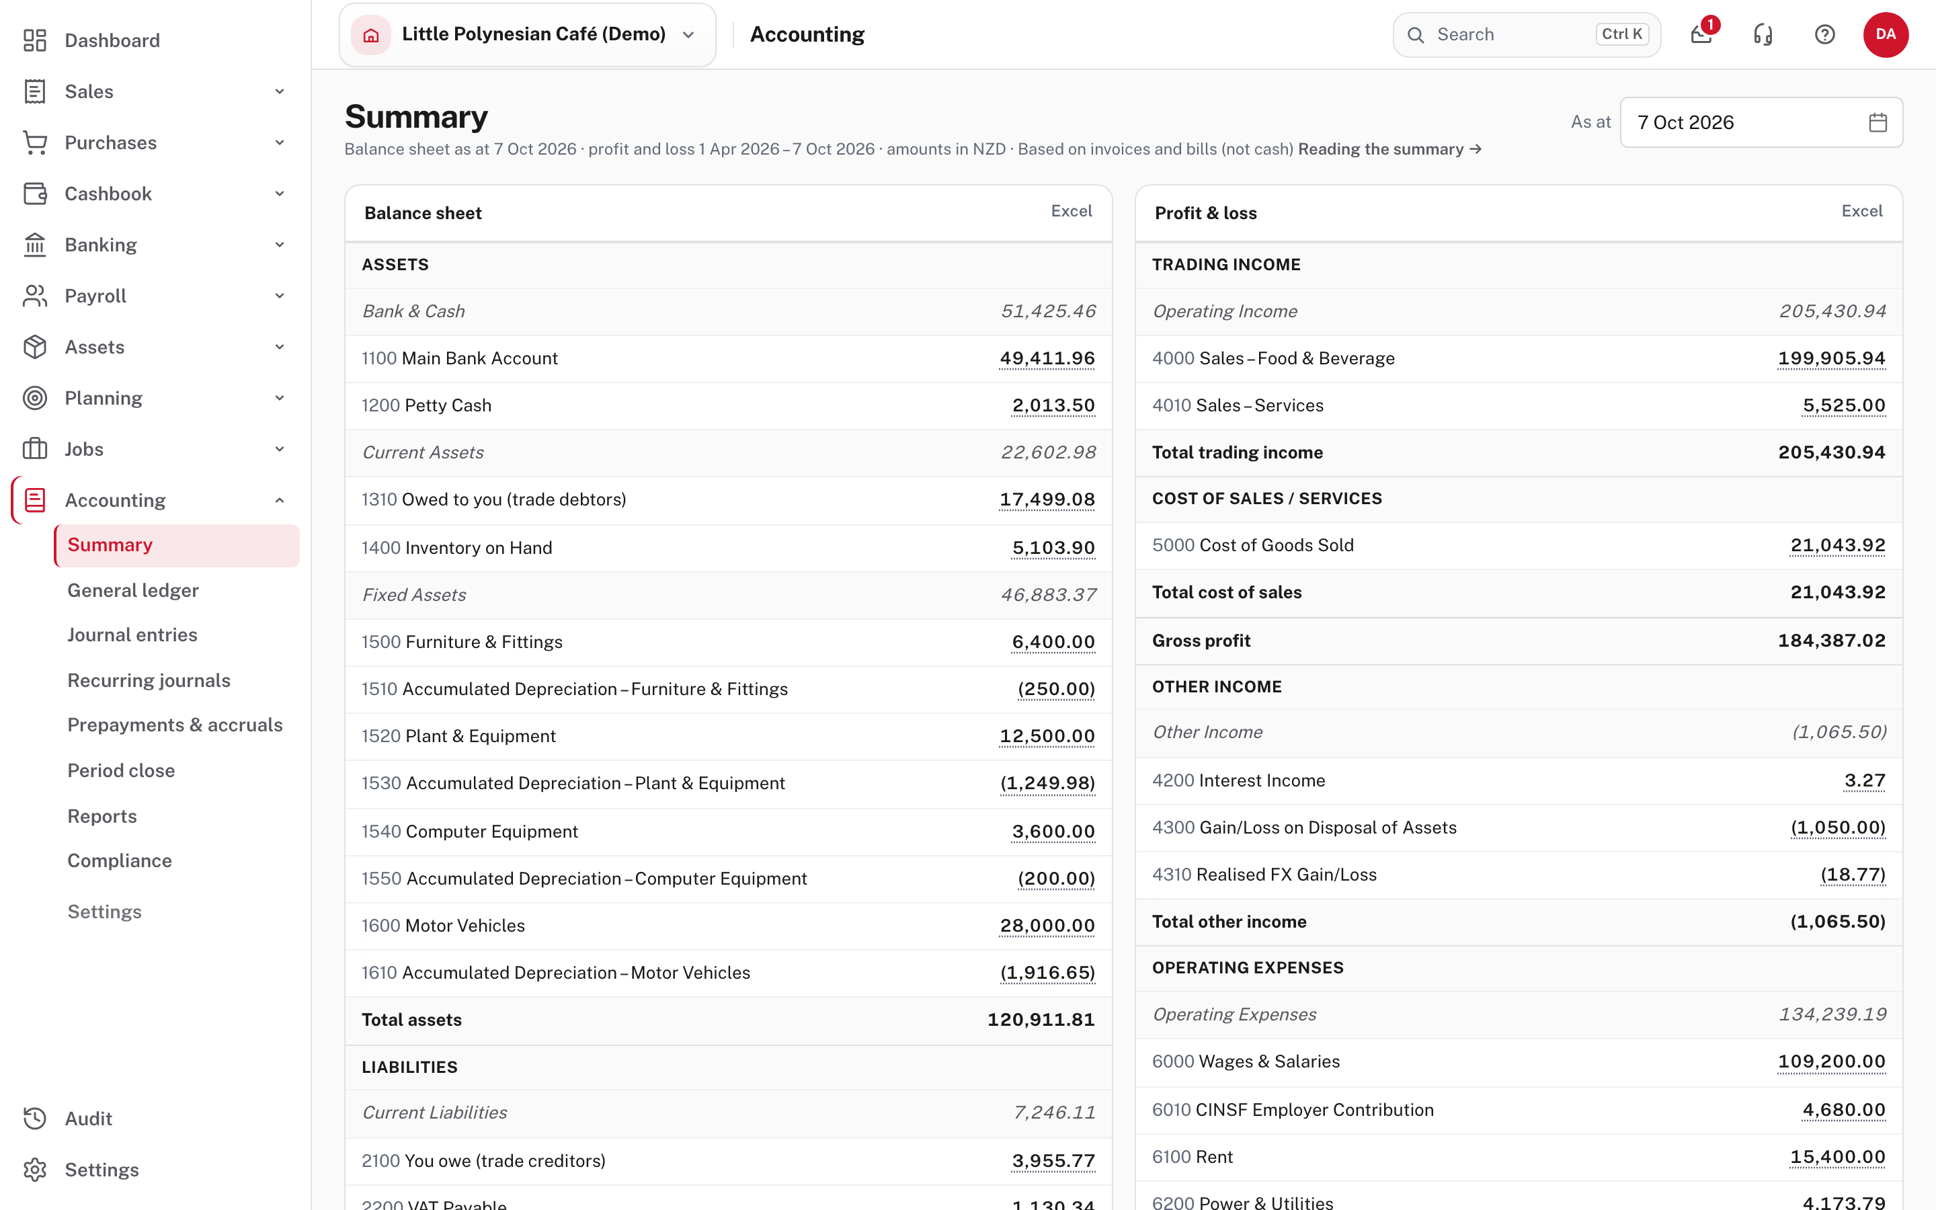Open Main Bank Account amount 49,411.96
This screenshot has height=1210, width=1936.
coord(1047,358)
